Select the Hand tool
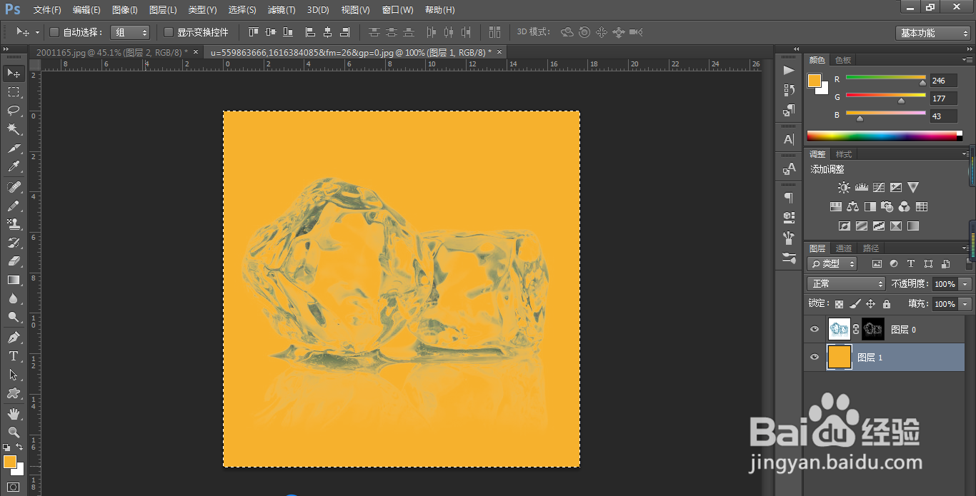 click(x=14, y=414)
